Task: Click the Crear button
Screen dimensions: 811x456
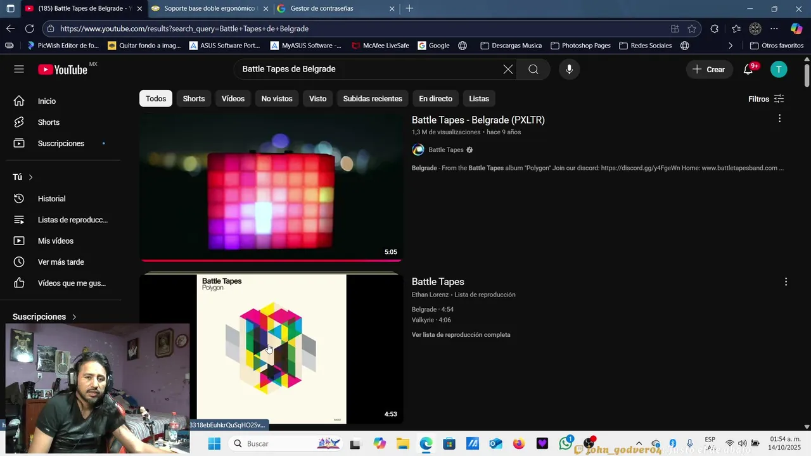Action: coord(709,69)
